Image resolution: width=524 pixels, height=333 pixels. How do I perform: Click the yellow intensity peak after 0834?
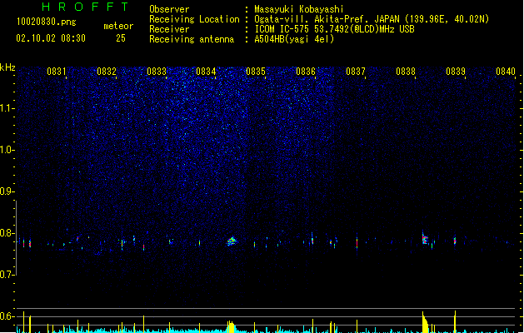pos(231,326)
